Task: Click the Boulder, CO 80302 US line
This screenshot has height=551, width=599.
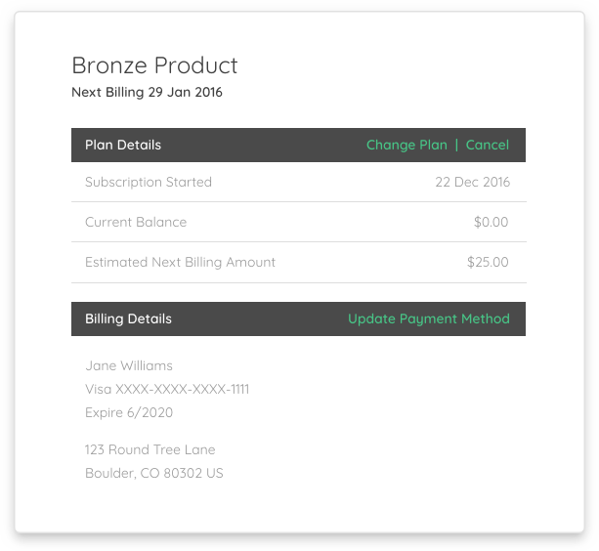Action: pos(154,474)
